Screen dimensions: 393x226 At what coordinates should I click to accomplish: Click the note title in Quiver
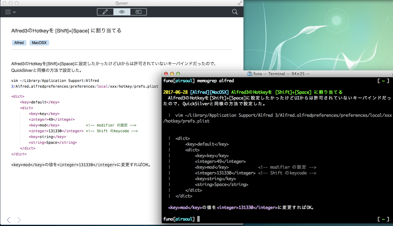pos(66,30)
